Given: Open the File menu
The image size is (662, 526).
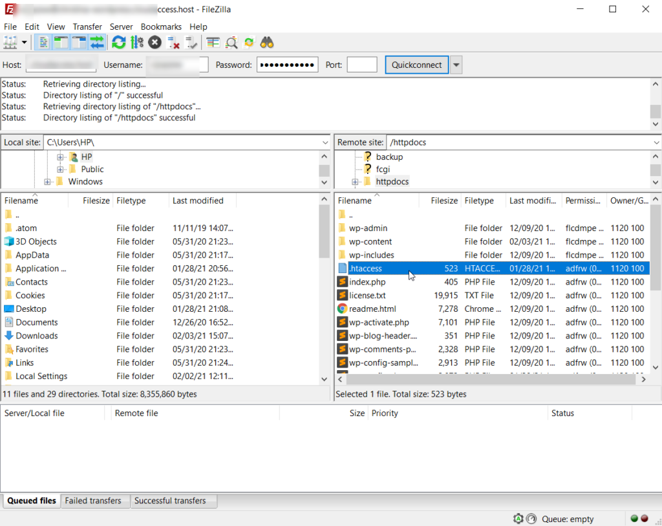Looking at the screenshot, I should coord(10,27).
